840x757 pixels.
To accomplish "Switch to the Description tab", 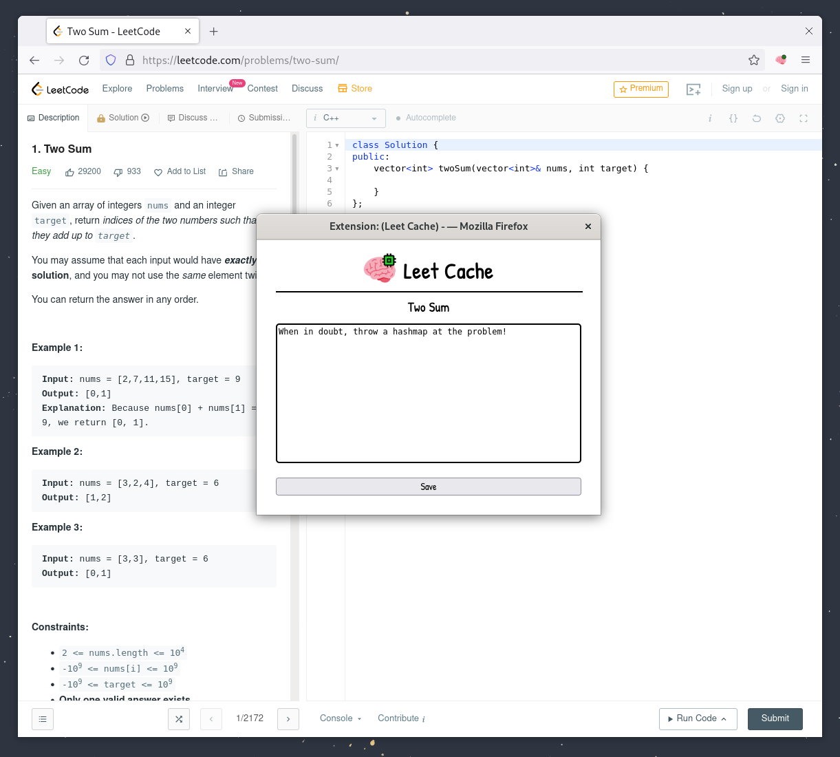I will [x=53, y=118].
